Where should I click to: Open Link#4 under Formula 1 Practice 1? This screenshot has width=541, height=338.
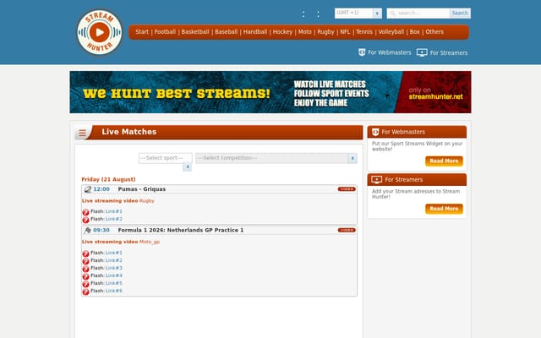pyautogui.click(x=114, y=275)
